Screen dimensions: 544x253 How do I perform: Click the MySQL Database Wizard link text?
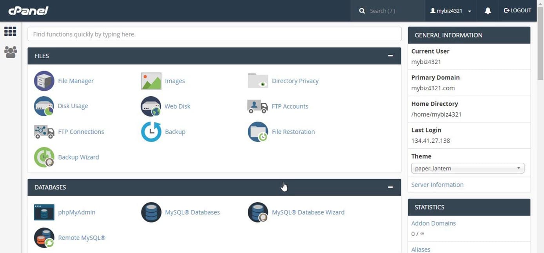(308, 212)
